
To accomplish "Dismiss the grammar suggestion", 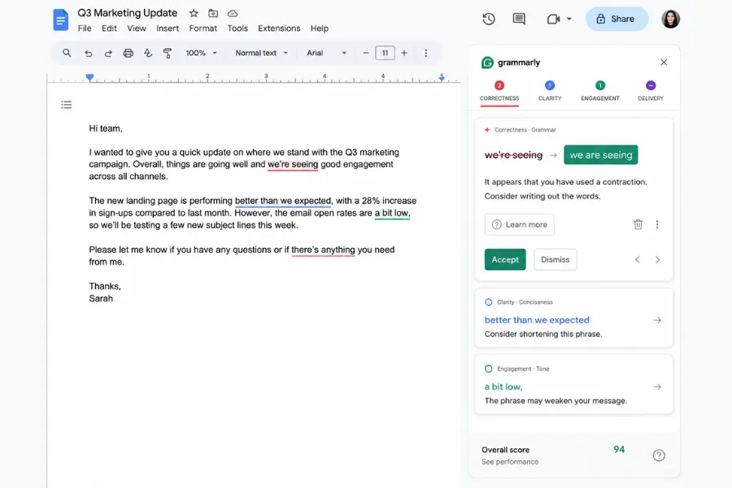I will coord(555,259).
